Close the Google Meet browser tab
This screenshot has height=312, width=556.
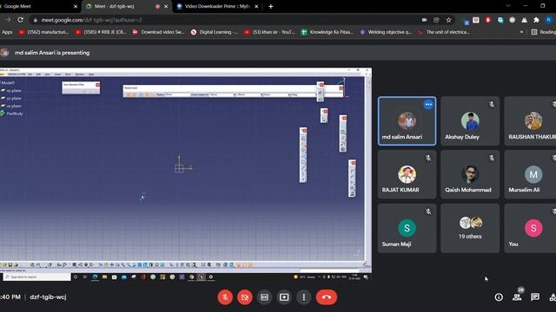76,6
